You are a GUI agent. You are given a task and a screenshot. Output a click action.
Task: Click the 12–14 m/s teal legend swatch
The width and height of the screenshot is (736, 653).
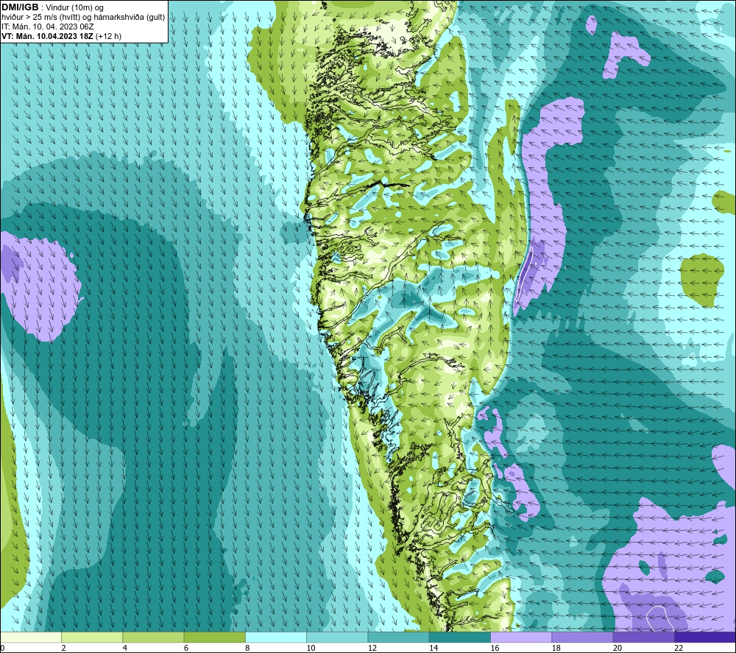398,637
